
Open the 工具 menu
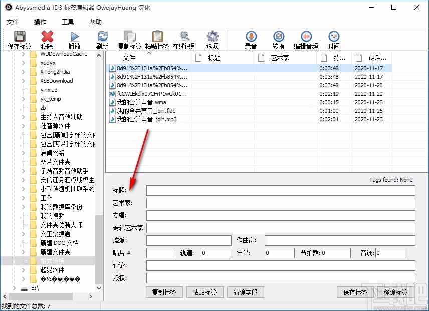[68, 22]
